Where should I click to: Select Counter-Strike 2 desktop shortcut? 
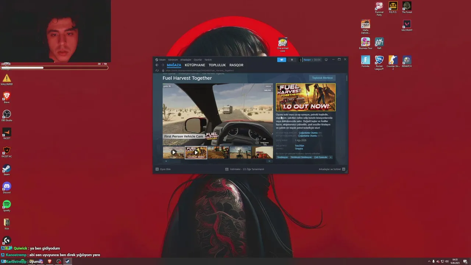click(393, 63)
